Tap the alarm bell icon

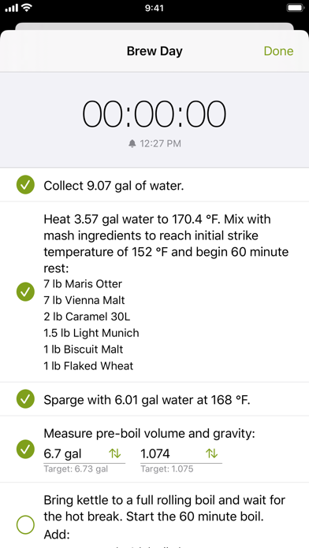point(132,143)
